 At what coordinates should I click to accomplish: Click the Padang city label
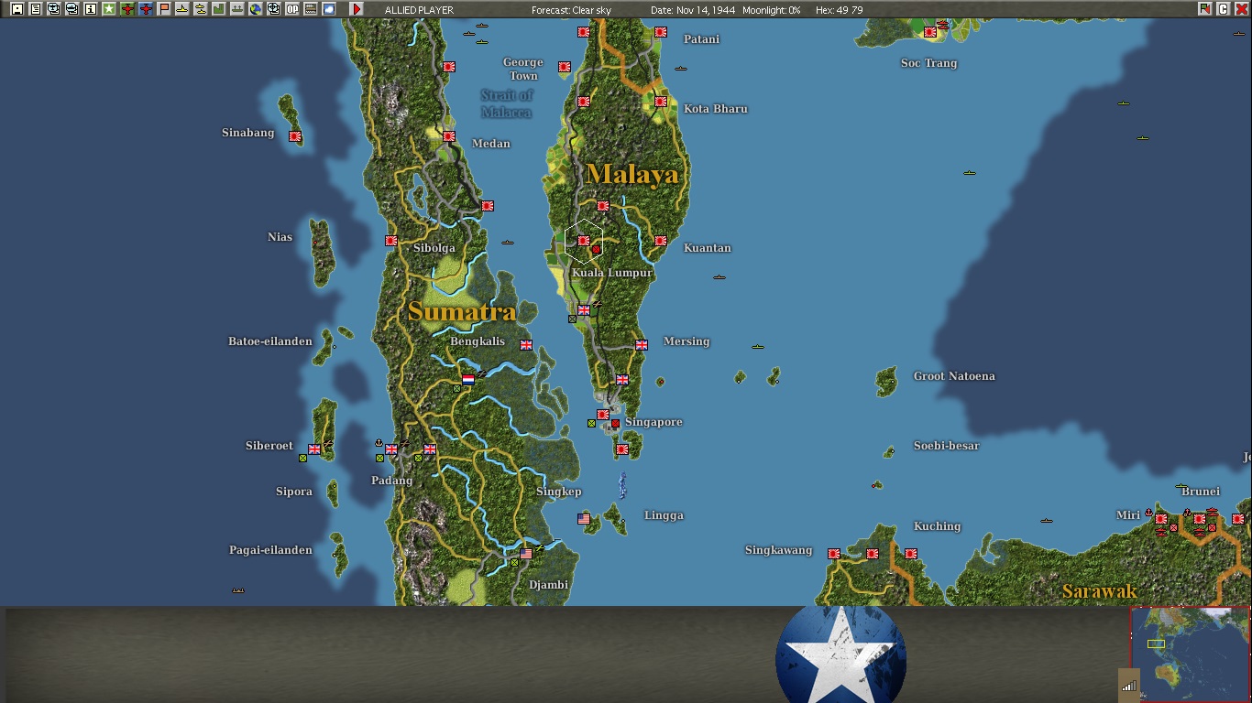click(391, 481)
